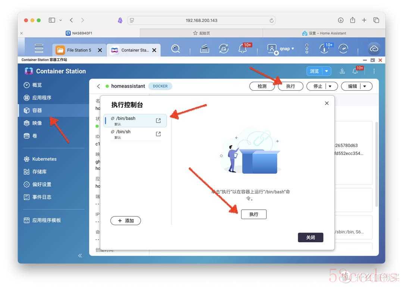Click the DOCKER tag label
The image size is (403, 287).
click(160, 86)
